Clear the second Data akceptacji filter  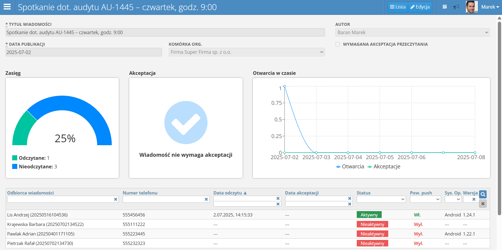coord(350,204)
